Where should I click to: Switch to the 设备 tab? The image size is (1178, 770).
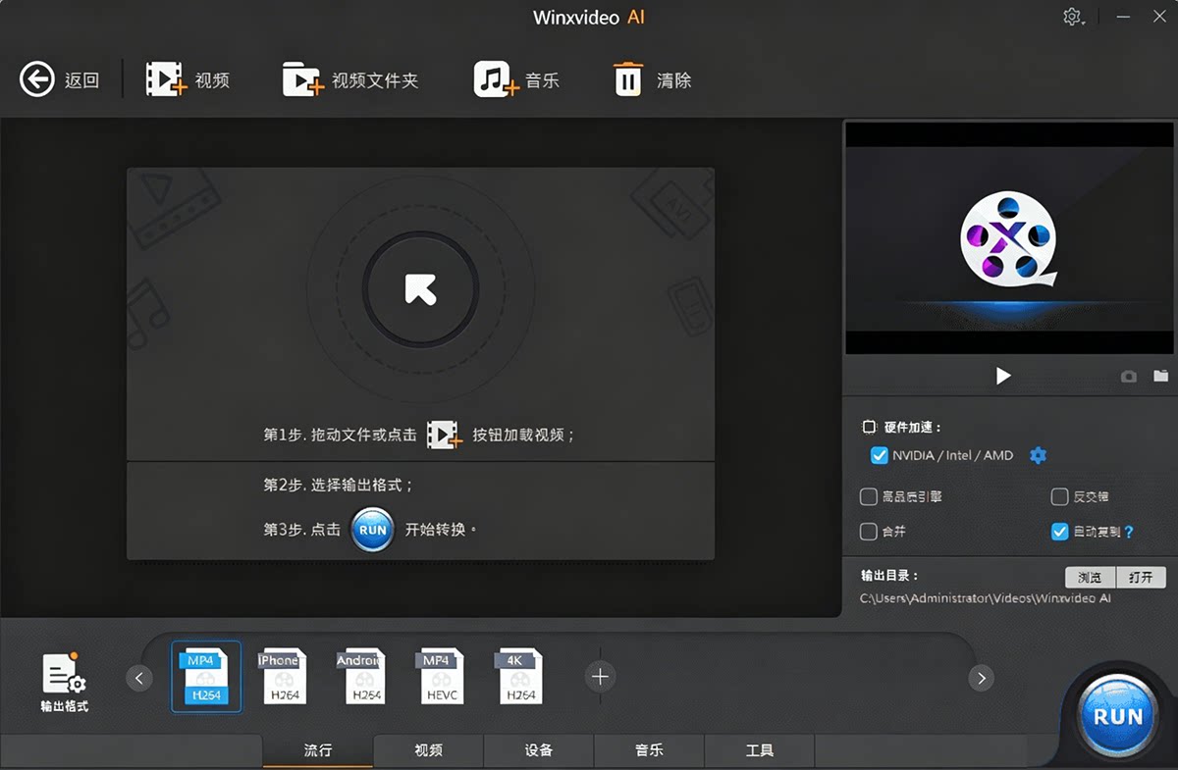[539, 750]
